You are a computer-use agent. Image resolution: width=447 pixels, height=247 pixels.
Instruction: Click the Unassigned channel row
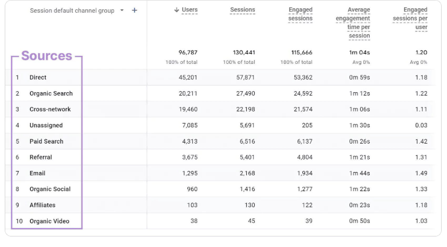click(46, 125)
